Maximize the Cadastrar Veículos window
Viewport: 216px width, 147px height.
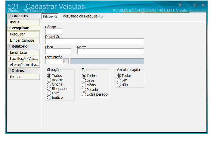pos(196,5)
